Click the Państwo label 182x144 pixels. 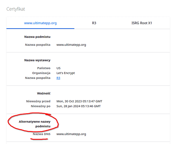(x=44, y=68)
